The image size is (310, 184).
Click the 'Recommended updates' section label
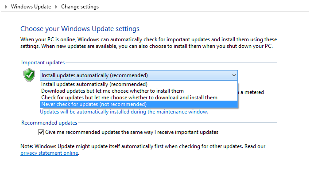(x=49, y=123)
